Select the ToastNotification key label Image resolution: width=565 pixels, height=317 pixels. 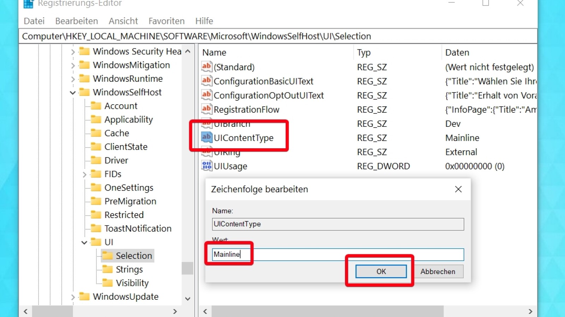[x=138, y=229]
